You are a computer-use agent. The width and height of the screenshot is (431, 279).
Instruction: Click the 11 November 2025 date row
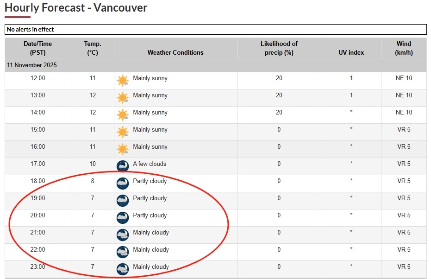[x=32, y=65]
